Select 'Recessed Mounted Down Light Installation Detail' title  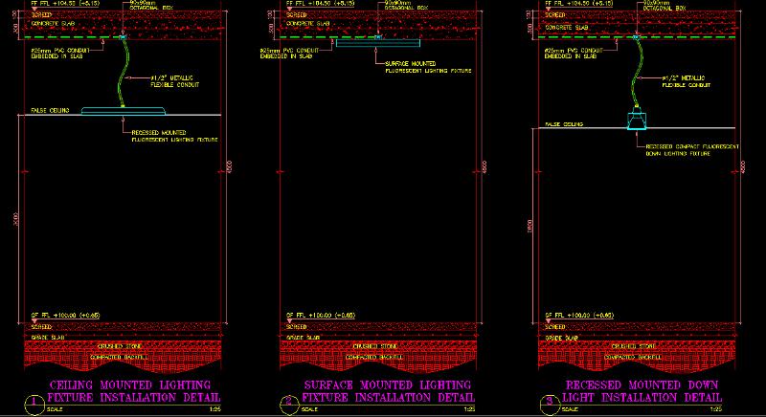[645, 390]
